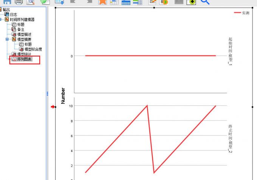The image size is (257, 180).
Task: Click the red legend line swatch beside 实测
Action: pyautogui.click(x=237, y=13)
